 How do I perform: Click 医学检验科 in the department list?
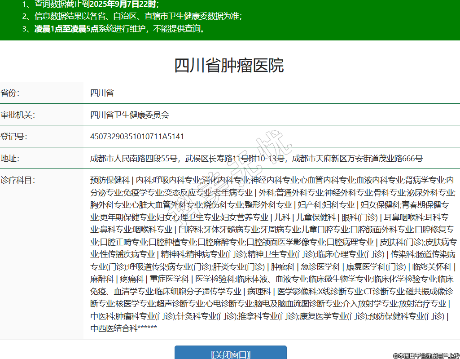[215, 279]
